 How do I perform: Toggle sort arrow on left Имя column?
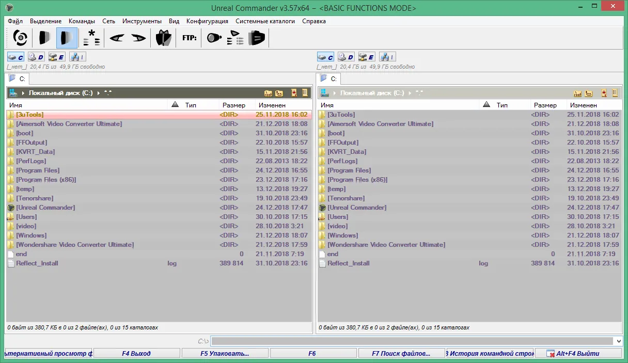tap(175, 105)
